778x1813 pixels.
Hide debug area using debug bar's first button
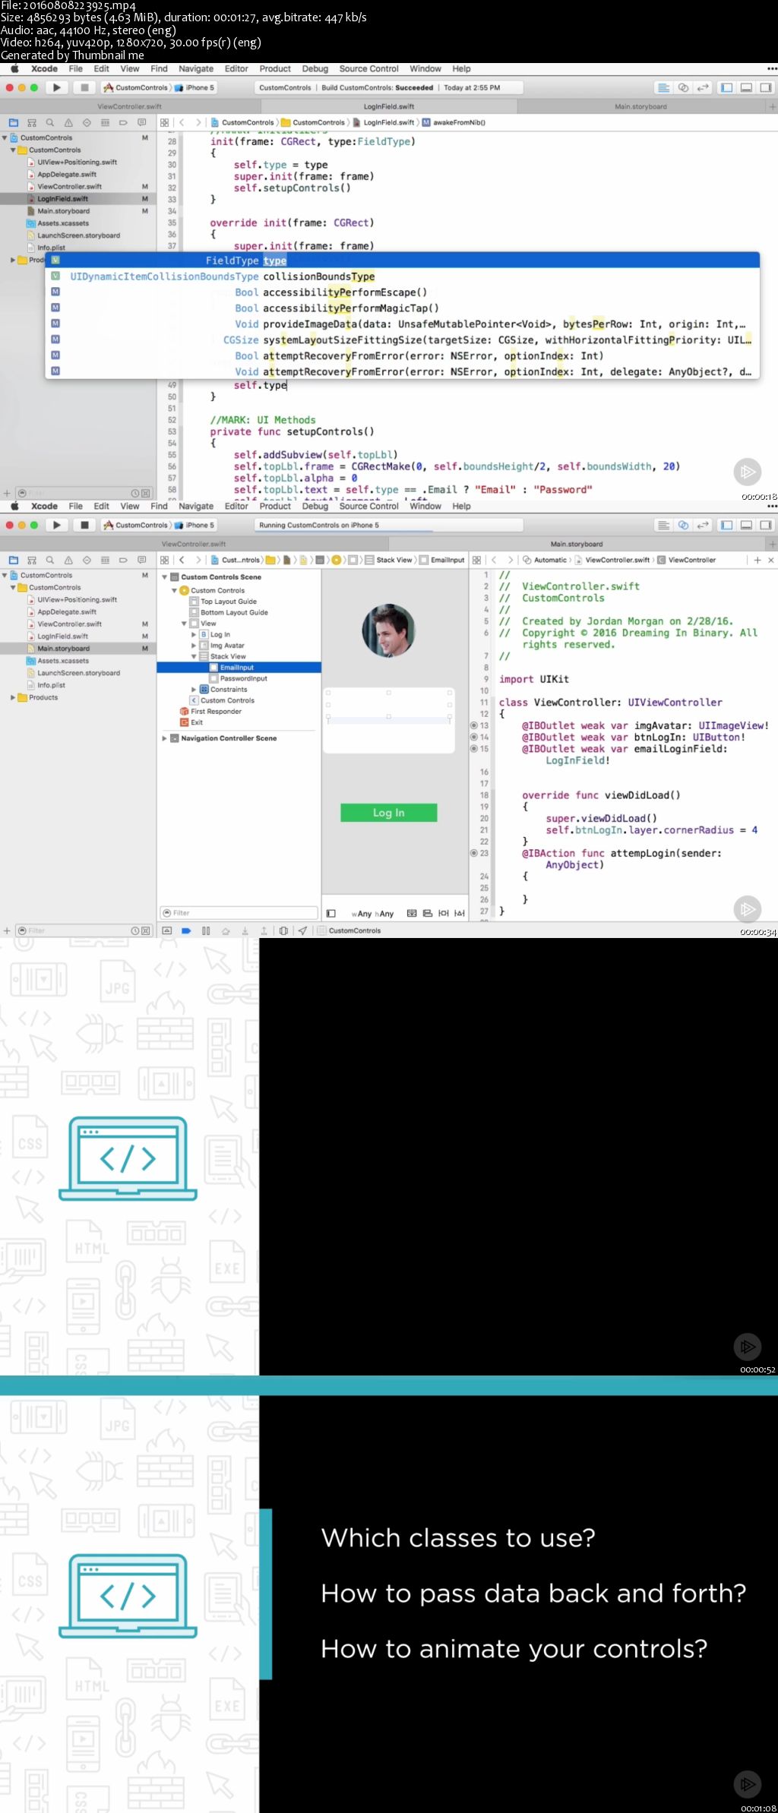click(x=167, y=930)
